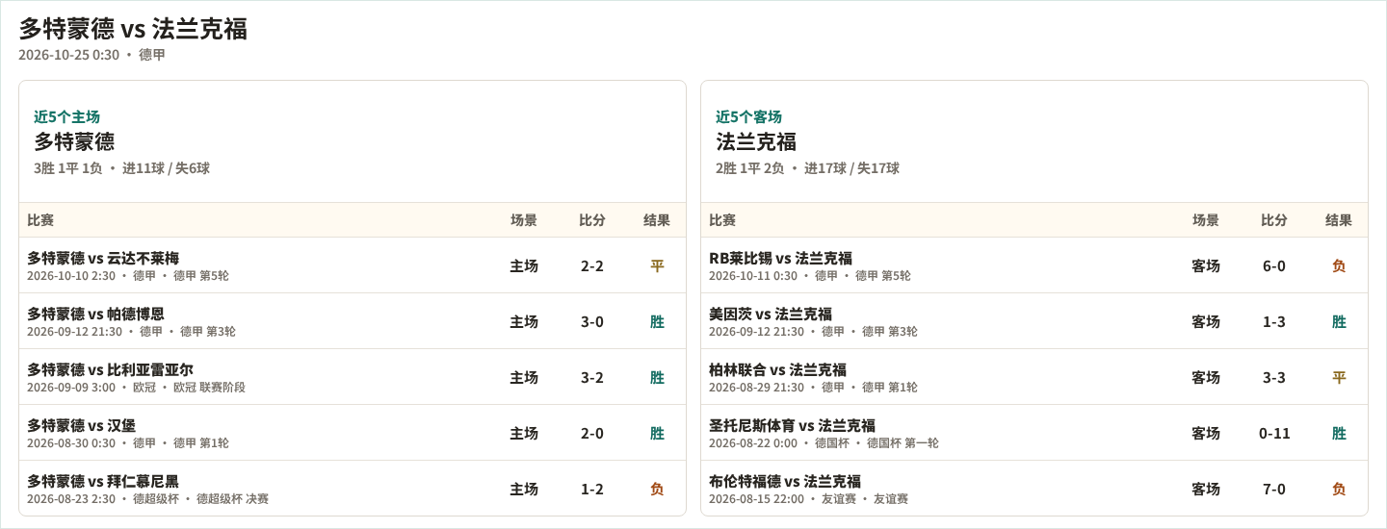Image resolution: width=1387 pixels, height=529 pixels.
Task: Click the page title 多特蒙德 vs 法兰克福
Action: (133, 29)
